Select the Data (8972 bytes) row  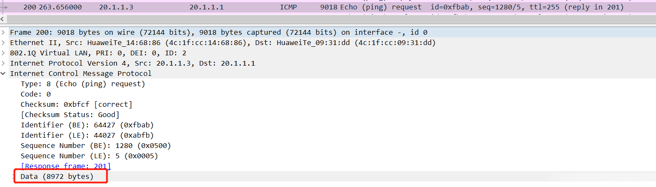click(57, 177)
